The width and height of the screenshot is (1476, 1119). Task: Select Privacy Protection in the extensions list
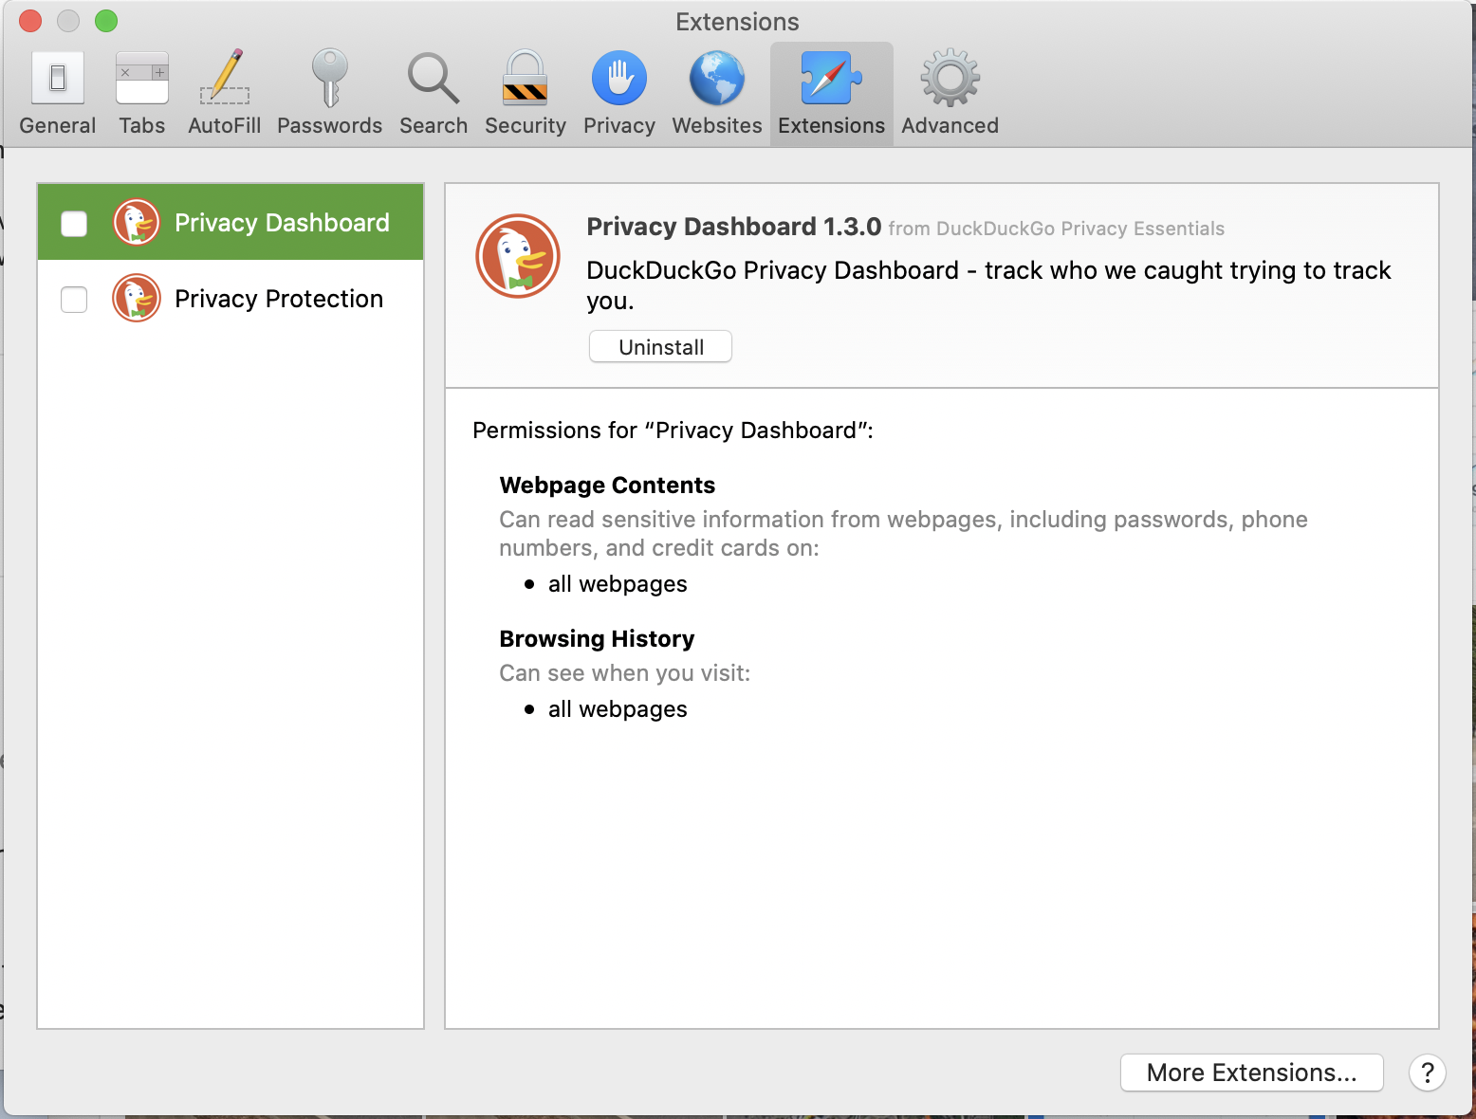pyautogui.click(x=231, y=299)
